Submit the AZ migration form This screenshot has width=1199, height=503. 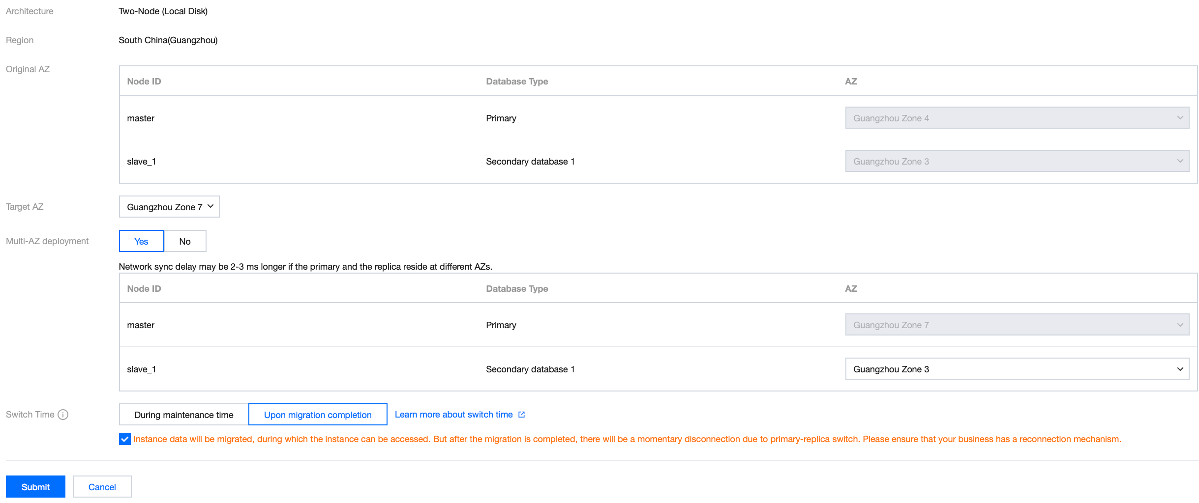(x=35, y=487)
